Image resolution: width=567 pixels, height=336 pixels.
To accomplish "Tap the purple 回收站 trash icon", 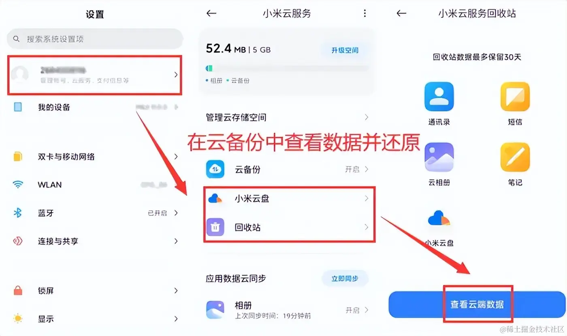I will (x=215, y=227).
